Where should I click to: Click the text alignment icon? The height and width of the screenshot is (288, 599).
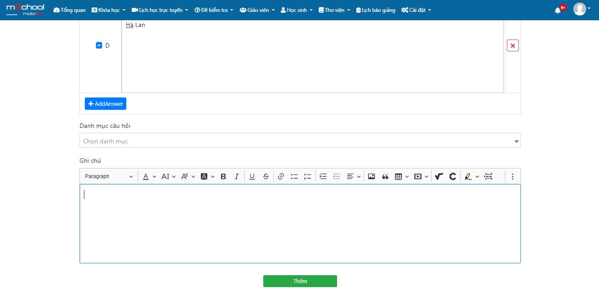[x=350, y=176]
